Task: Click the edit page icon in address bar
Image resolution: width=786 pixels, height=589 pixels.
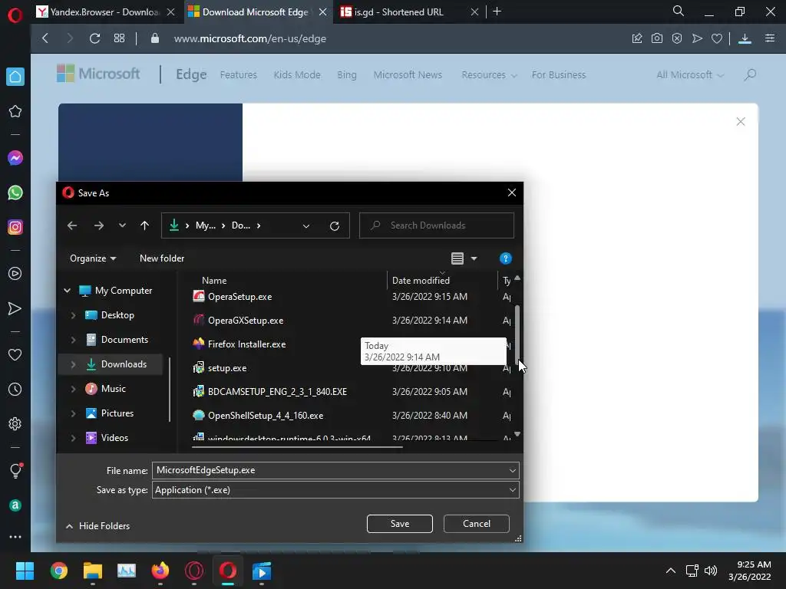Action: click(637, 38)
